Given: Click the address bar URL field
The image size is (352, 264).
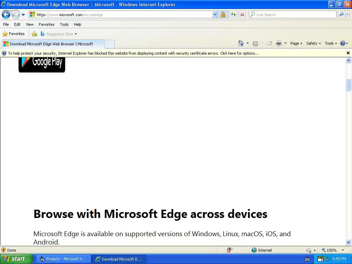Looking at the screenshot, I should click(120, 14).
